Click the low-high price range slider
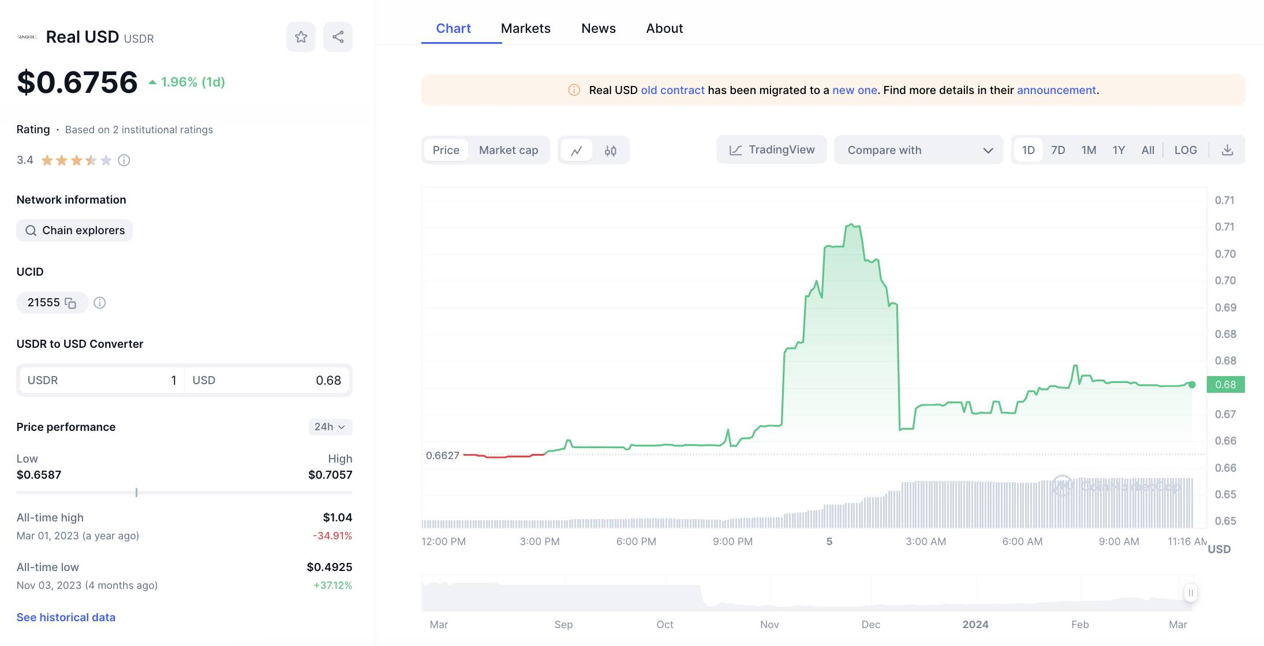Viewport: 1264px width, 646px height. pos(184,493)
